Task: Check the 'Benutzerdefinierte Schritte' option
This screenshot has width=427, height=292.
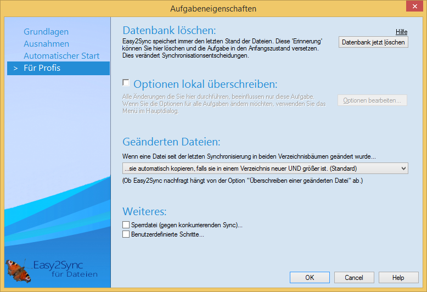Action: 126,234
